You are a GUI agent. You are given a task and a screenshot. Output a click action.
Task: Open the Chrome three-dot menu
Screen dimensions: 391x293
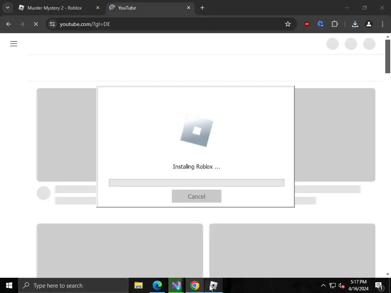coord(383,24)
